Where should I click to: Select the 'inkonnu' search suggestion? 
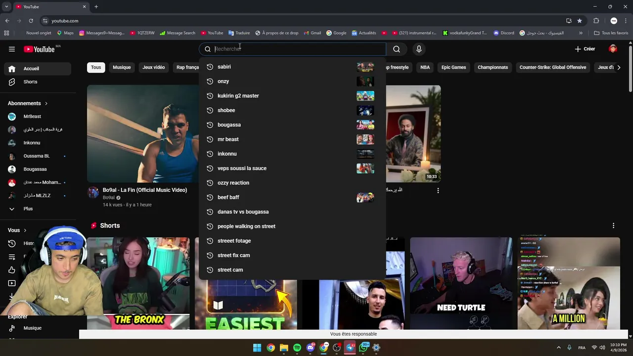pyautogui.click(x=292, y=154)
